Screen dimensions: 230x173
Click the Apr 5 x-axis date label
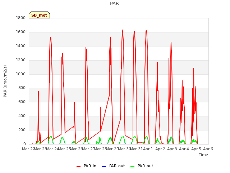point(196,149)
